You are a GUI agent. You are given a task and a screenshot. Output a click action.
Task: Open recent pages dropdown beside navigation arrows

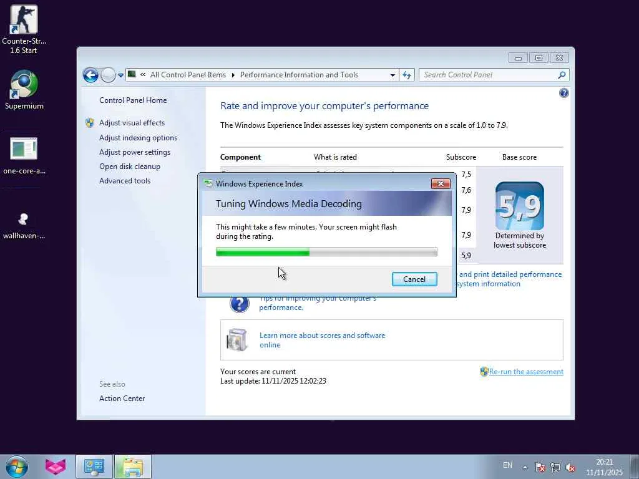click(x=120, y=75)
